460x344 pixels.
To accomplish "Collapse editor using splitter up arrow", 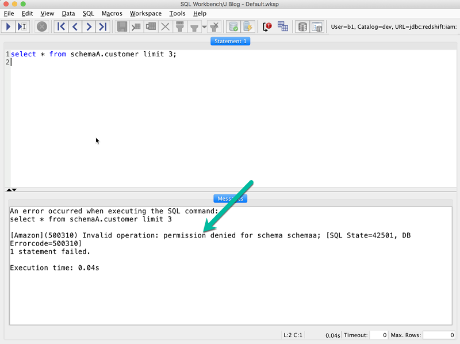I will 9,190.
